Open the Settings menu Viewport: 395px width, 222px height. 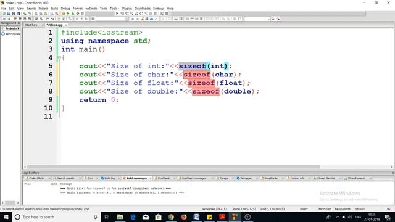tap(159, 8)
